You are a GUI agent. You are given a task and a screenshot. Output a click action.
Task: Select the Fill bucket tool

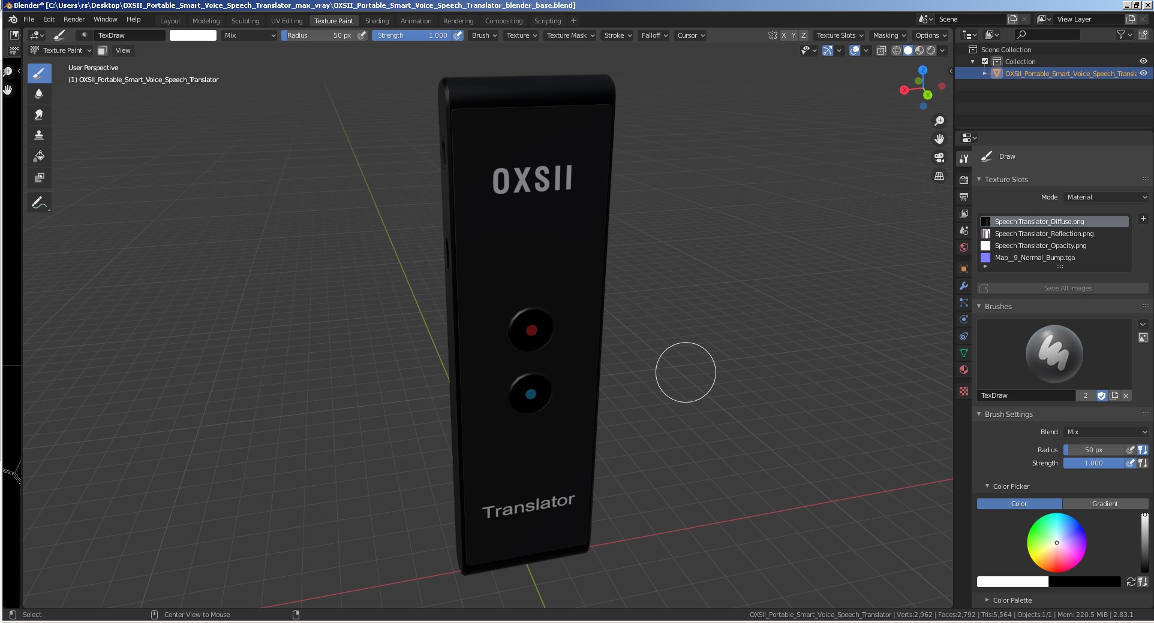pyautogui.click(x=39, y=156)
